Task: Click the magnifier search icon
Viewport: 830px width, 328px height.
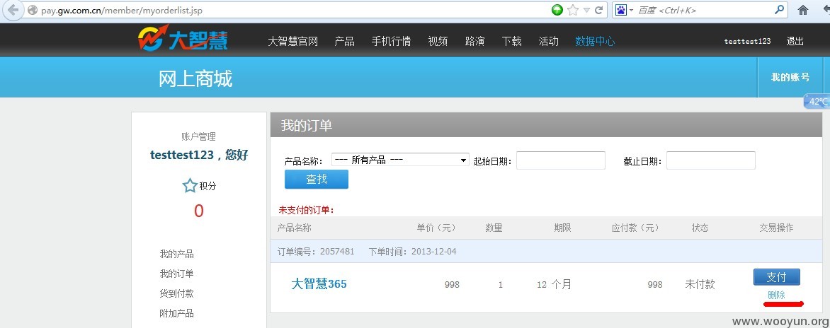Action: pos(779,9)
